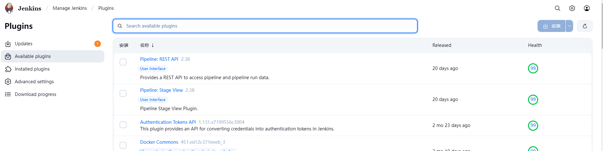Image resolution: width=603 pixels, height=151 pixels.
Task: Open the Manage Jenkins gear icon
Action: point(572,8)
